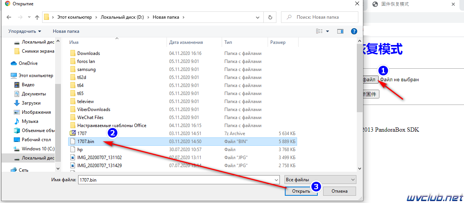The width and height of the screenshot is (464, 203).
Task: Refresh the folder view
Action: tap(270, 17)
